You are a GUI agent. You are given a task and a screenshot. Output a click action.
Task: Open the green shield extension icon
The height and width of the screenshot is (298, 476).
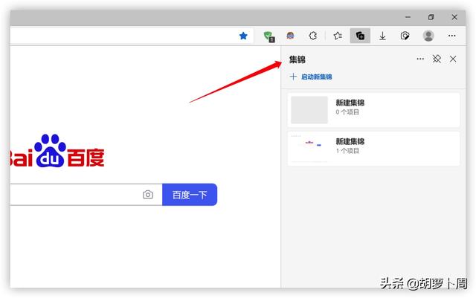(x=269, y=36)
